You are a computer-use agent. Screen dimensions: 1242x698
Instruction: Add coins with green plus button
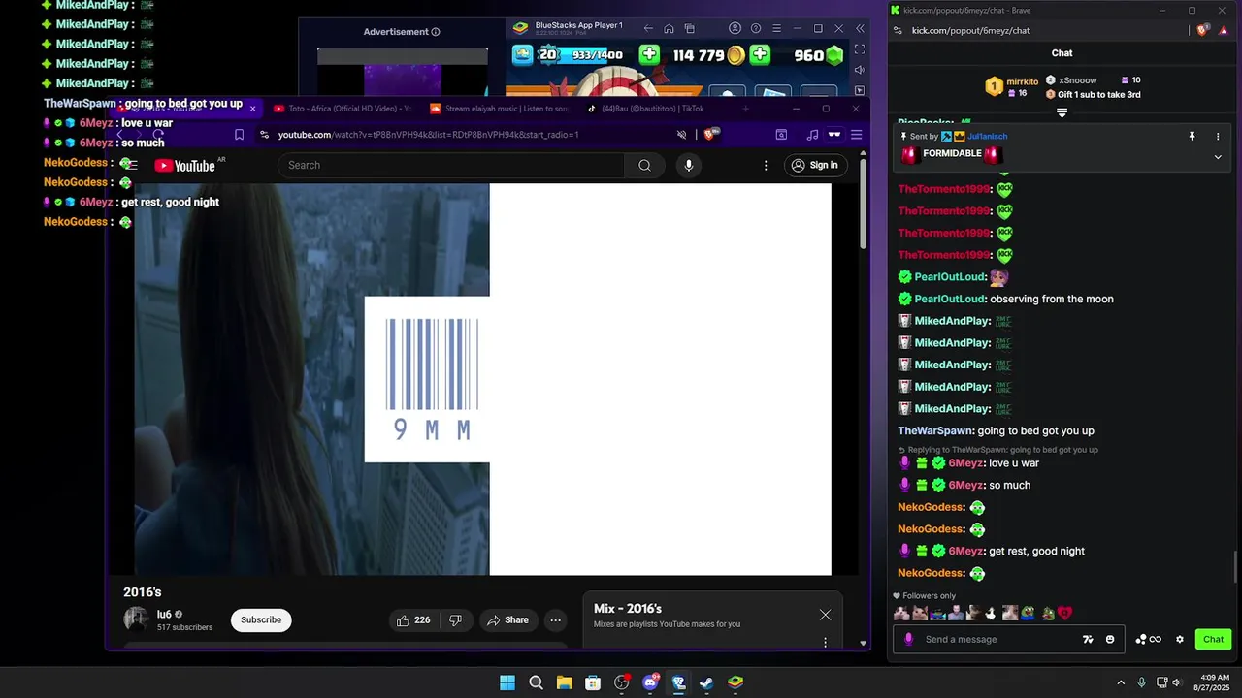[x=760, y=55]
